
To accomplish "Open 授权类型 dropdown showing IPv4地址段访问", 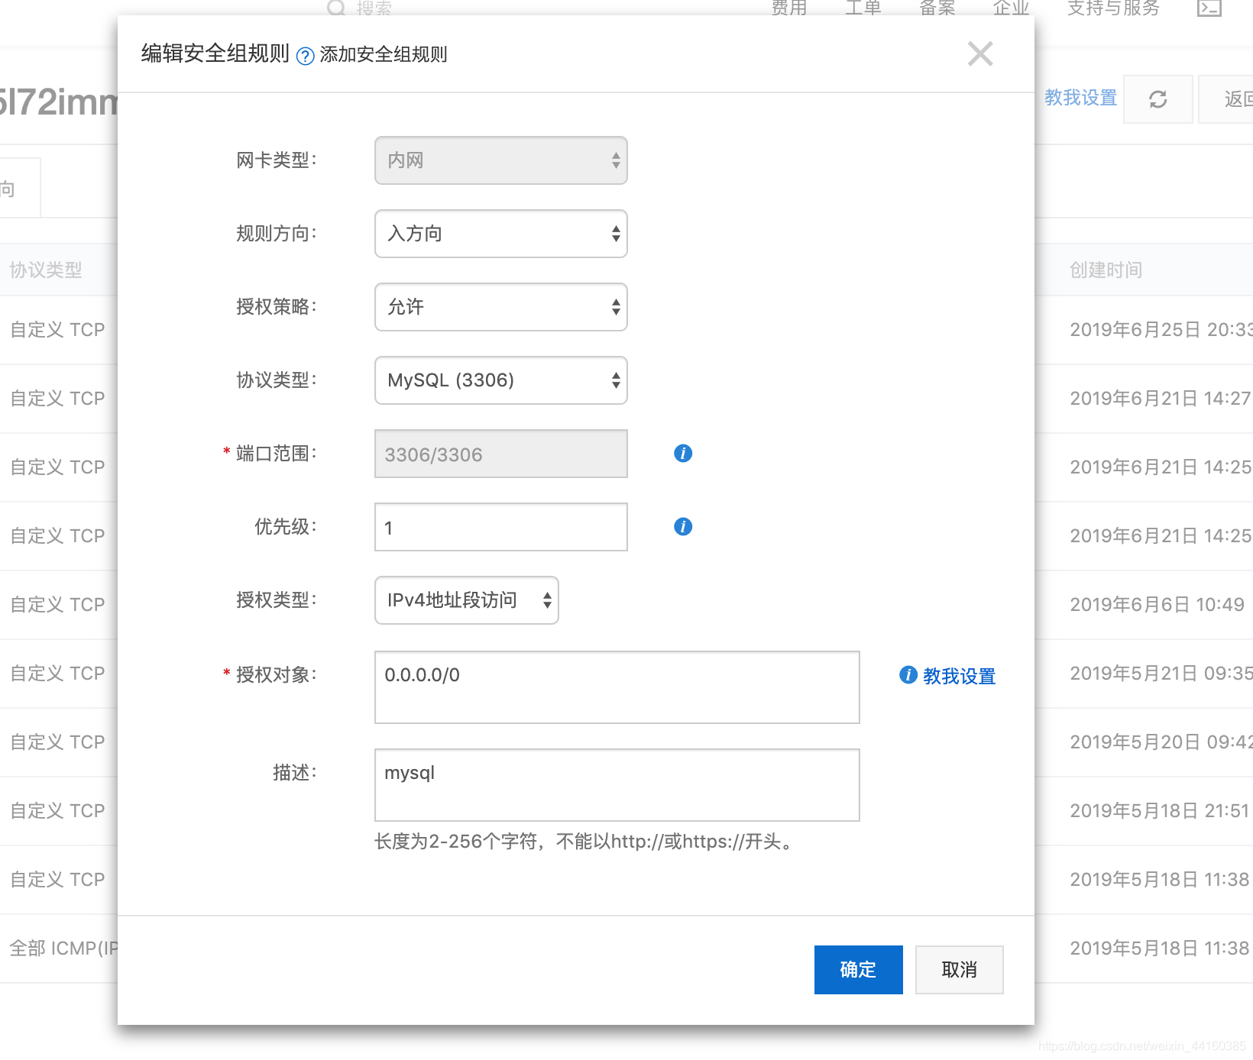I will coord(467,600).
